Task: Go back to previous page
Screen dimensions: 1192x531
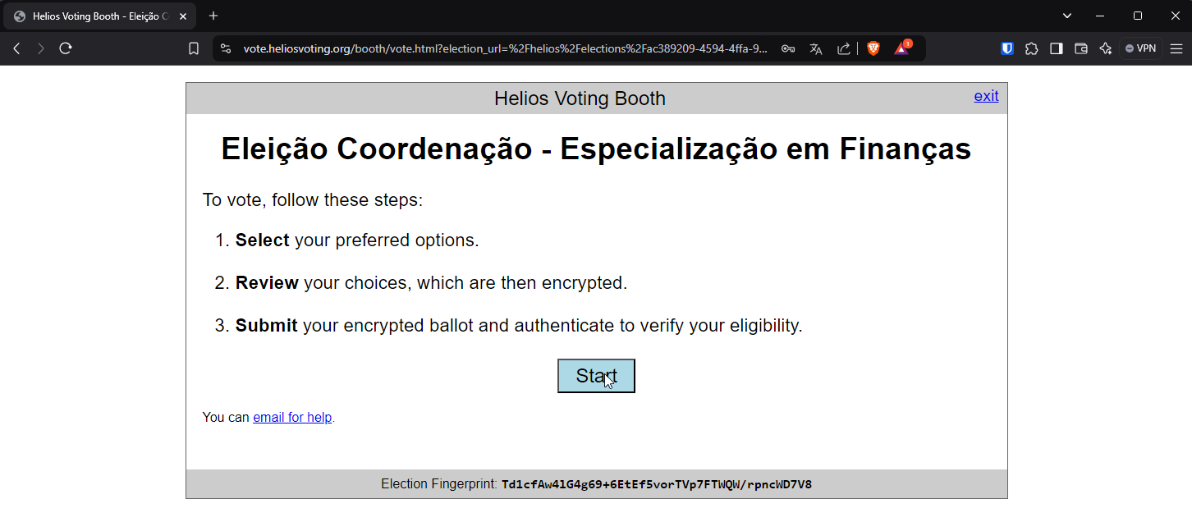Action: click(x=16, y=48)
